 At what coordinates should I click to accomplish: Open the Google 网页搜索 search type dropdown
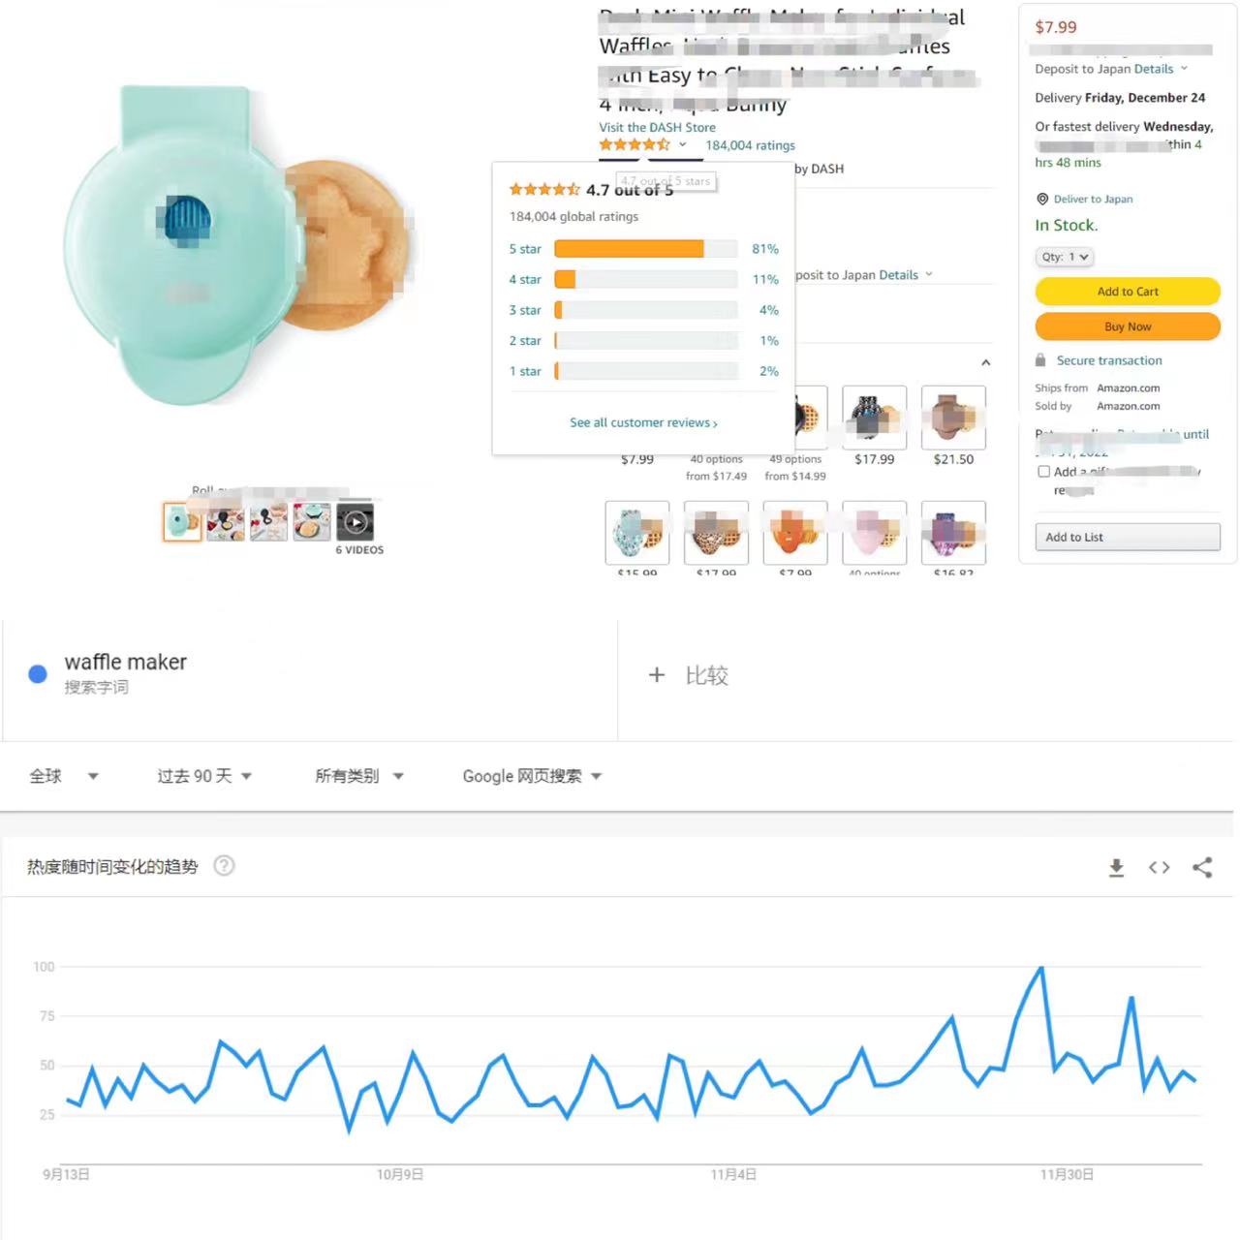tap(532, 776)
